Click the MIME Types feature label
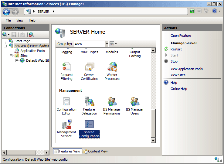 coord(89,52)
